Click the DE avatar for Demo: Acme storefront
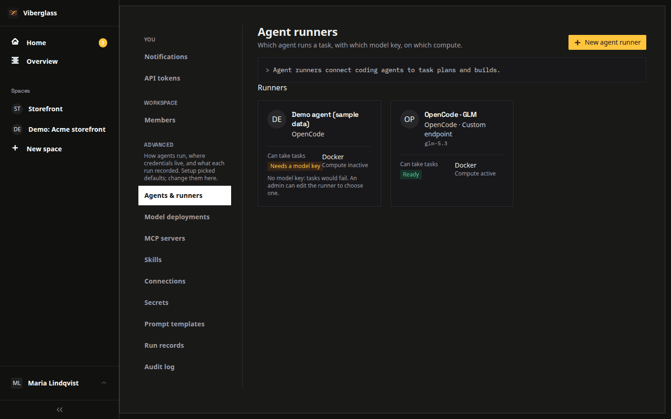The height and width of the screenshot is (419, 671). tap(17, 129)
